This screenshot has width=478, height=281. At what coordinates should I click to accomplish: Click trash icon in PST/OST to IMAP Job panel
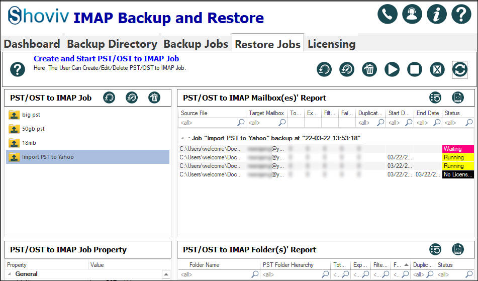pyautogui.click(x=154, y=98)
